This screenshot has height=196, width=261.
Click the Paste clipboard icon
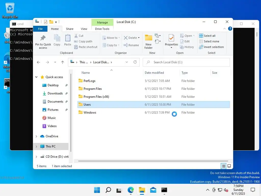click(x=68, y=38)
